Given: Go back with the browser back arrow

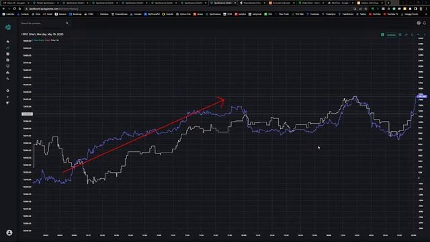Looking at the screenshot, I should click(x=3, y=9).
